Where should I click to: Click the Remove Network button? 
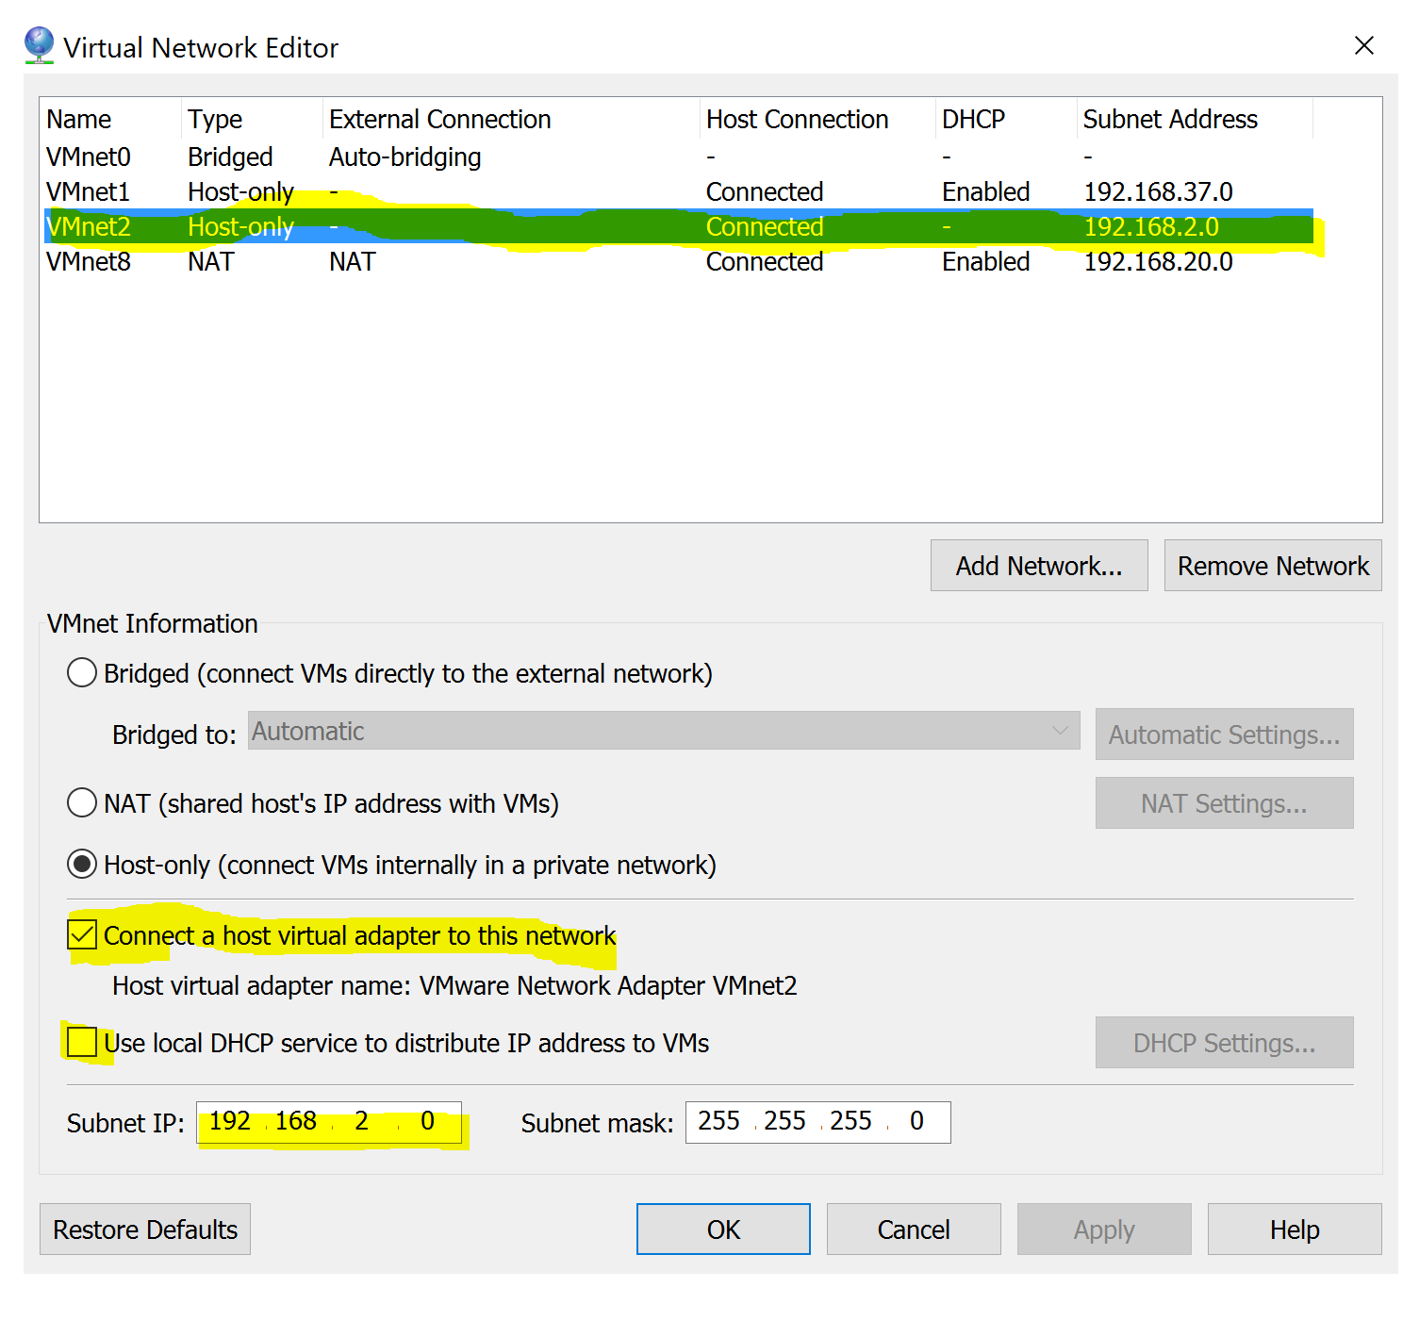1272,565
